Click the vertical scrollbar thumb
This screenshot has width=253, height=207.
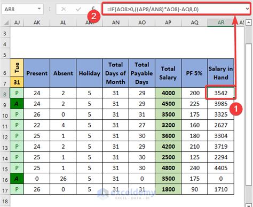coord(249,114)
